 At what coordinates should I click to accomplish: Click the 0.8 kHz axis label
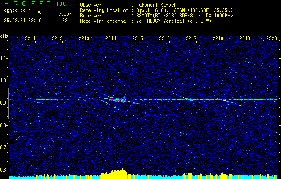click(3, 125)
